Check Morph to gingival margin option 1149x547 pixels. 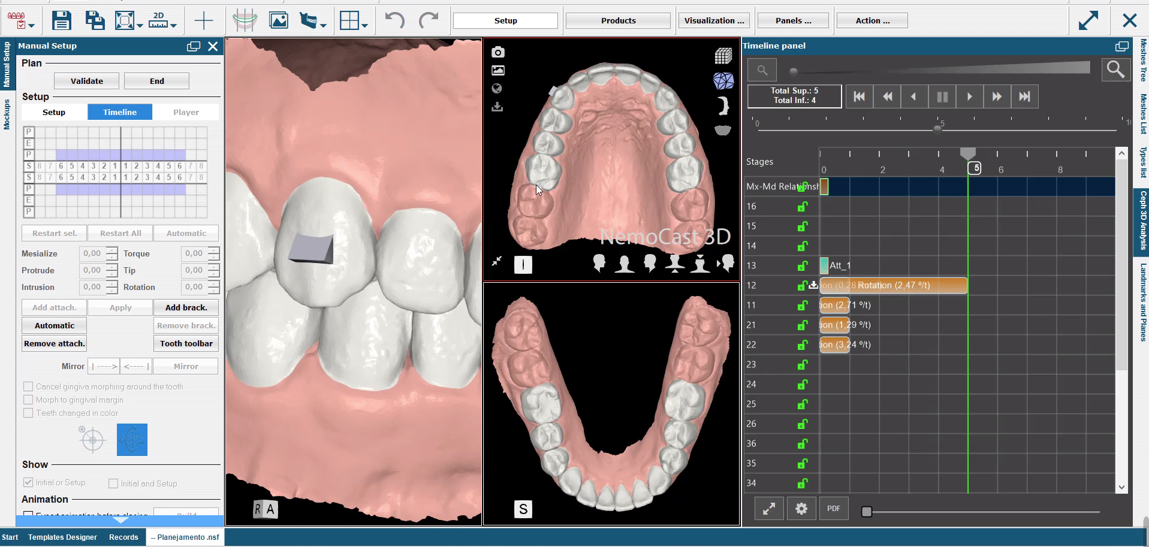tap(28, 400)
